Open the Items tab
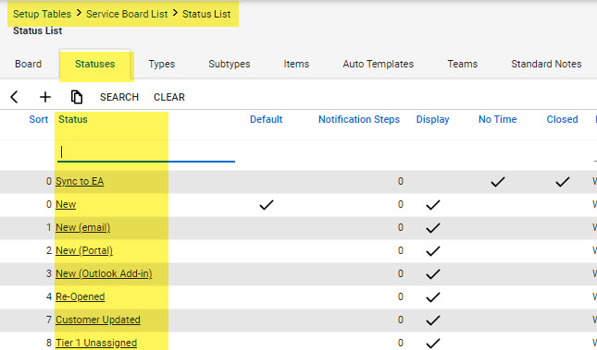 click(296, 64)
